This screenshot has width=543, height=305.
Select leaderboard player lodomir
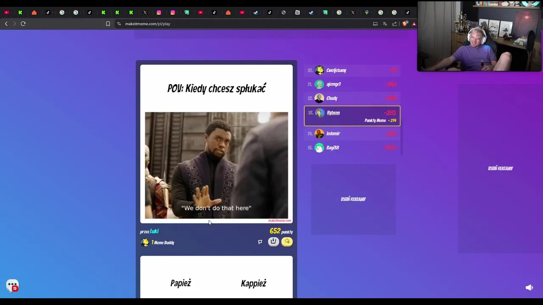352,134
